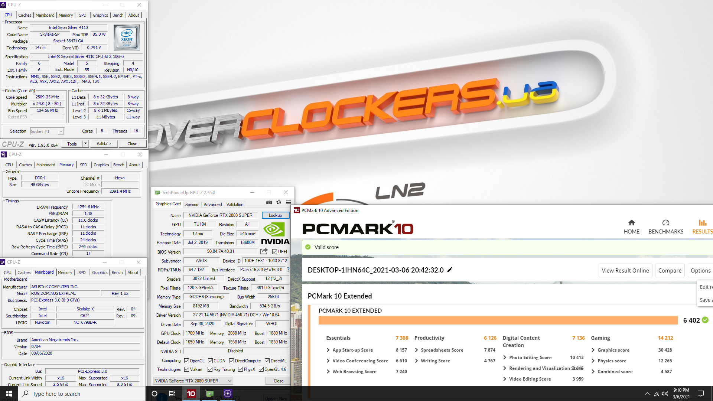Click the Cortana circle on the taskbar
Screen dimensions: 713x401
154,394
